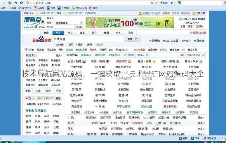Image resolution: width=226 pixels, height=143 pixels.
Task: Switch to 标准版 layout
Action: click(166, 13)
